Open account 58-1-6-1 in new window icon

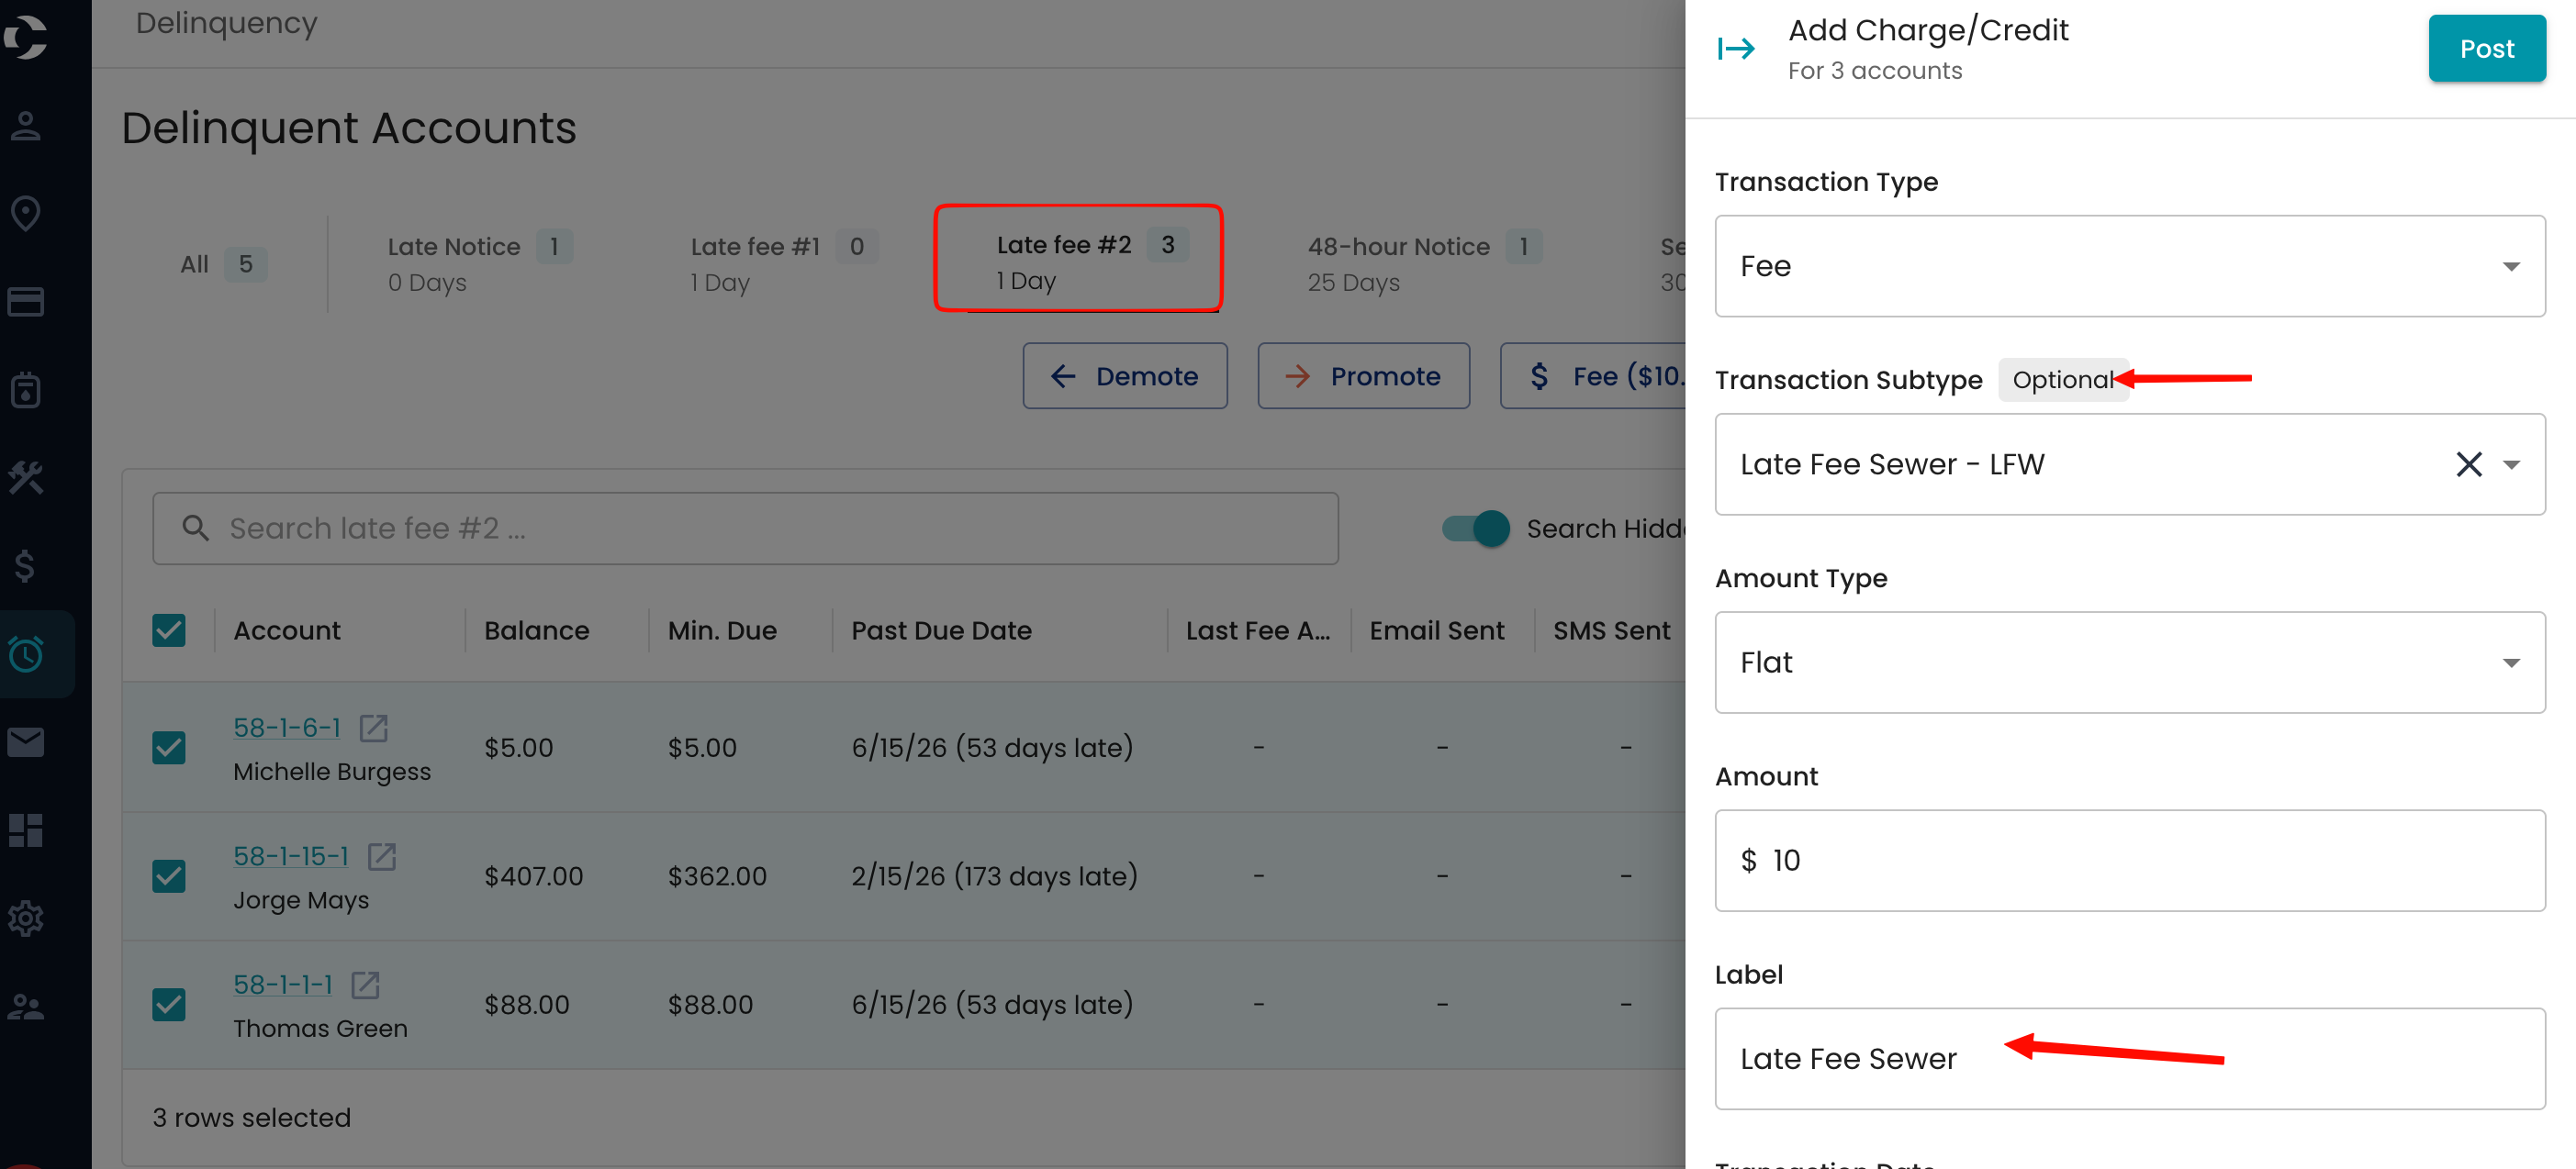pos(374,728)
